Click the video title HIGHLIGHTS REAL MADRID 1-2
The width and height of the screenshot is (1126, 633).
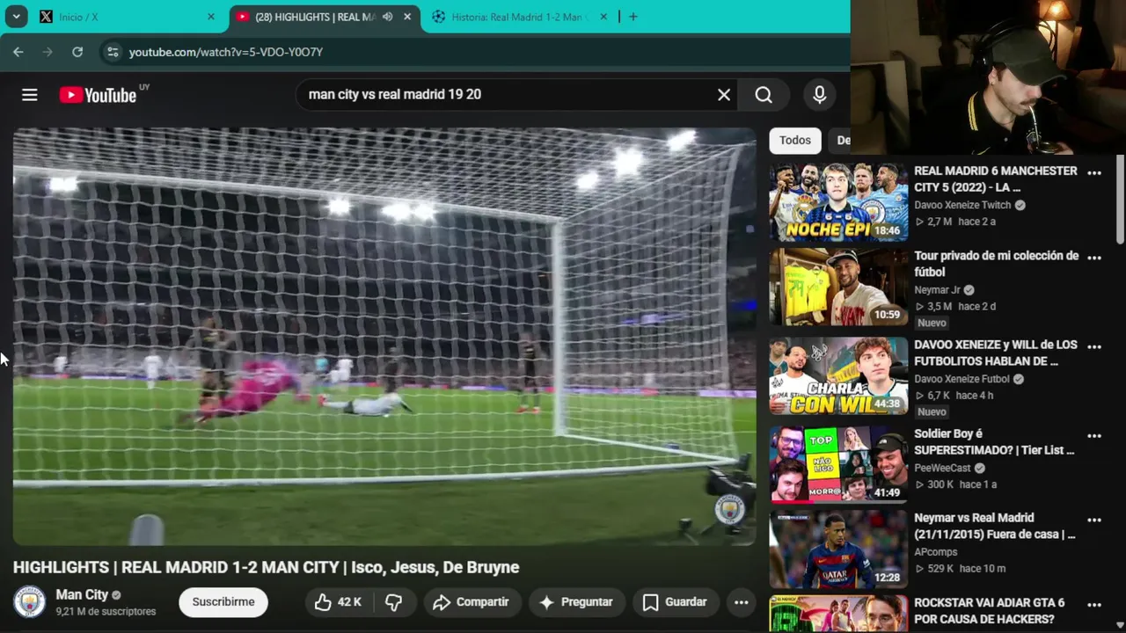[x=266, y=568]
